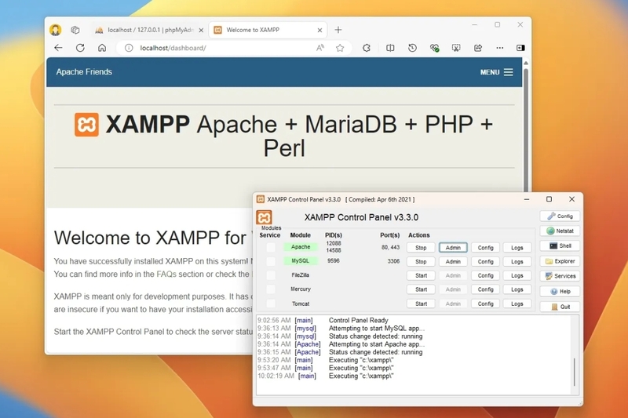
Task: View MySQL Logs
Action: pyautogui.click(x=517, y=262)
